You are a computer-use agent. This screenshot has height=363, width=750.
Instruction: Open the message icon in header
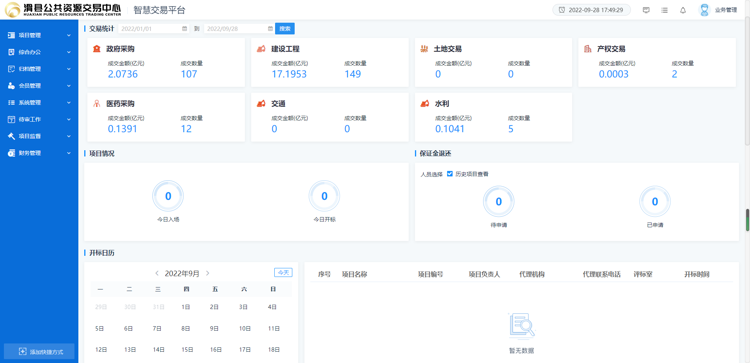(646, 10)
